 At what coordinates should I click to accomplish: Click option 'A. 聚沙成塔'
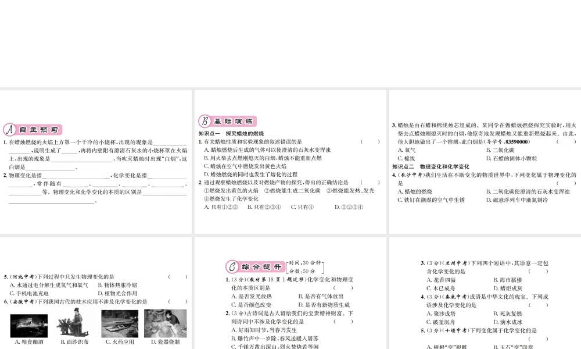click(x=441, y=314)
